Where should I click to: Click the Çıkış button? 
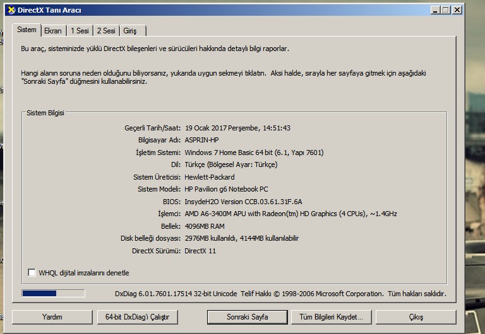click(x=416, y=317)
